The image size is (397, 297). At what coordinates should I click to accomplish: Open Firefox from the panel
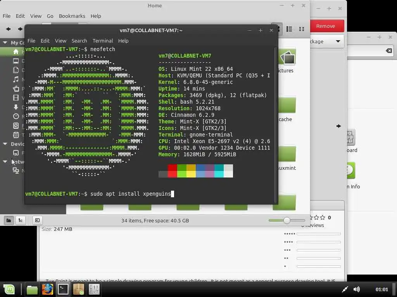(x=47, y=289)
